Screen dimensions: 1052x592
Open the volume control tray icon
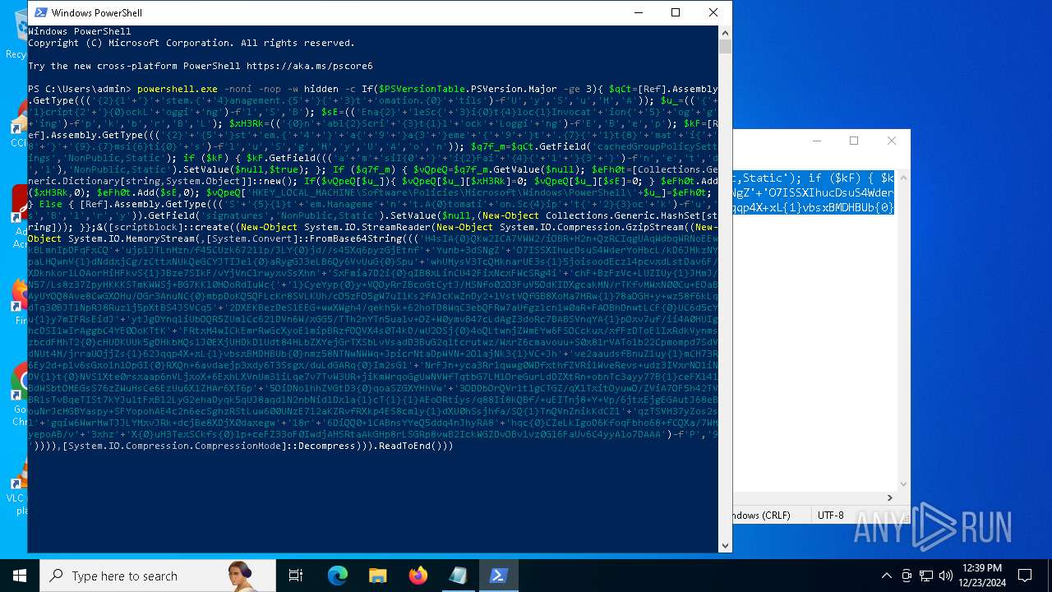(x=946, y=576)
